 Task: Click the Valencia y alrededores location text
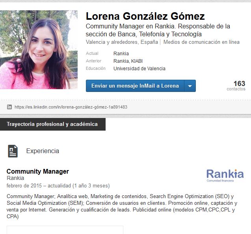point(122,42)
